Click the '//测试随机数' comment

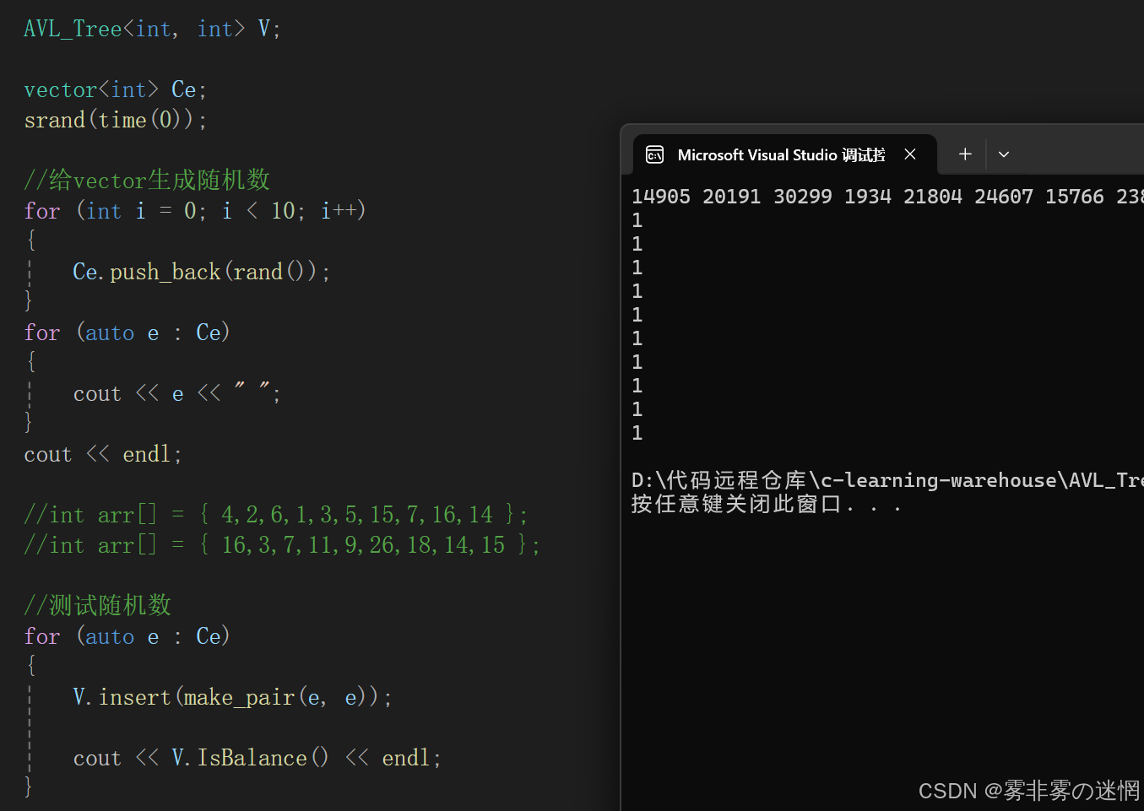pyautogui.click(x=98, y=605)
